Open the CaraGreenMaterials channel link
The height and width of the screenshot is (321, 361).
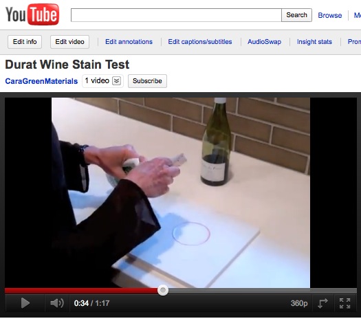41,81
